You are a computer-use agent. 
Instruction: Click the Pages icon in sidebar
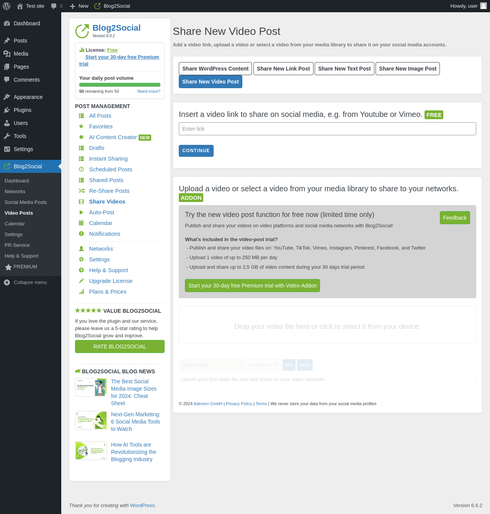(x=7, y=67)
